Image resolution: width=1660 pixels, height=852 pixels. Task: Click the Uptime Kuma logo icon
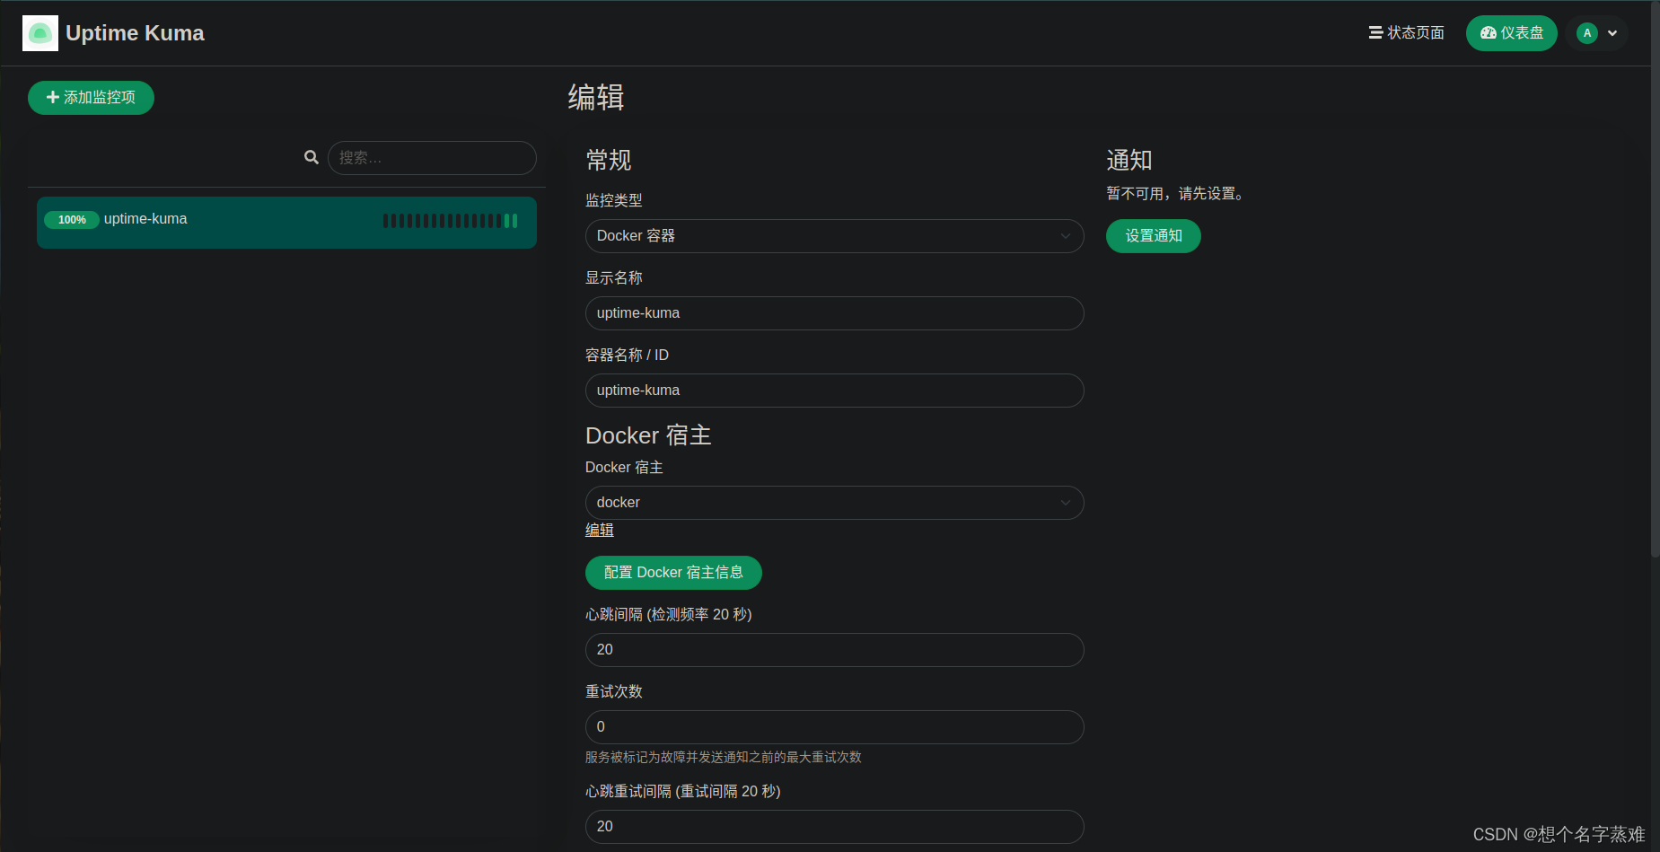click(40, 32)
